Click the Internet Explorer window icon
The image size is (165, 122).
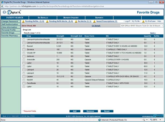(2, 2)
